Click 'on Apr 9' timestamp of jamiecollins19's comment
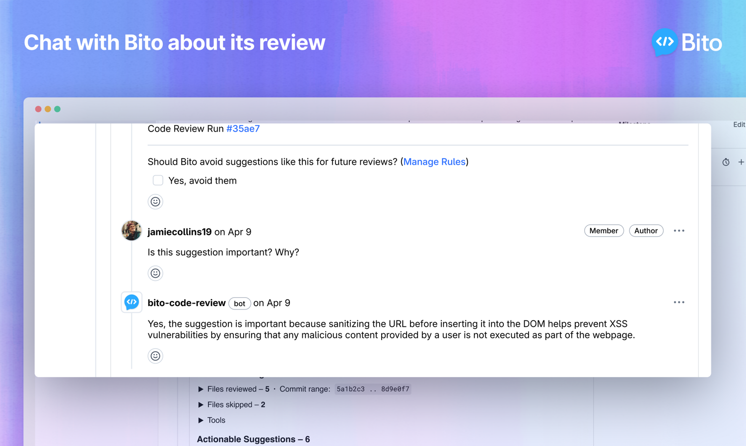746x446 pixels. [x=233, y=232]
